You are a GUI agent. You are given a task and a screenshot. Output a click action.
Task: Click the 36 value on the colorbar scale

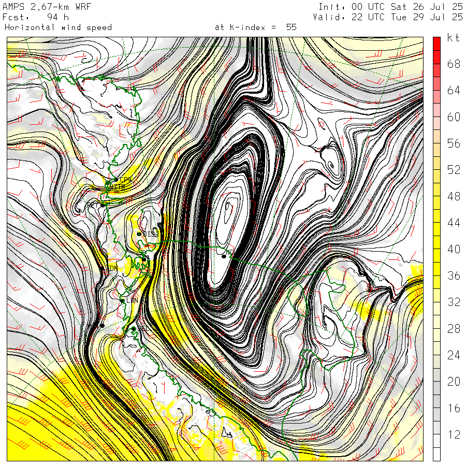tap(454, 275)
